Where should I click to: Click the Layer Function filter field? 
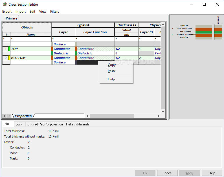click(95, 39)
